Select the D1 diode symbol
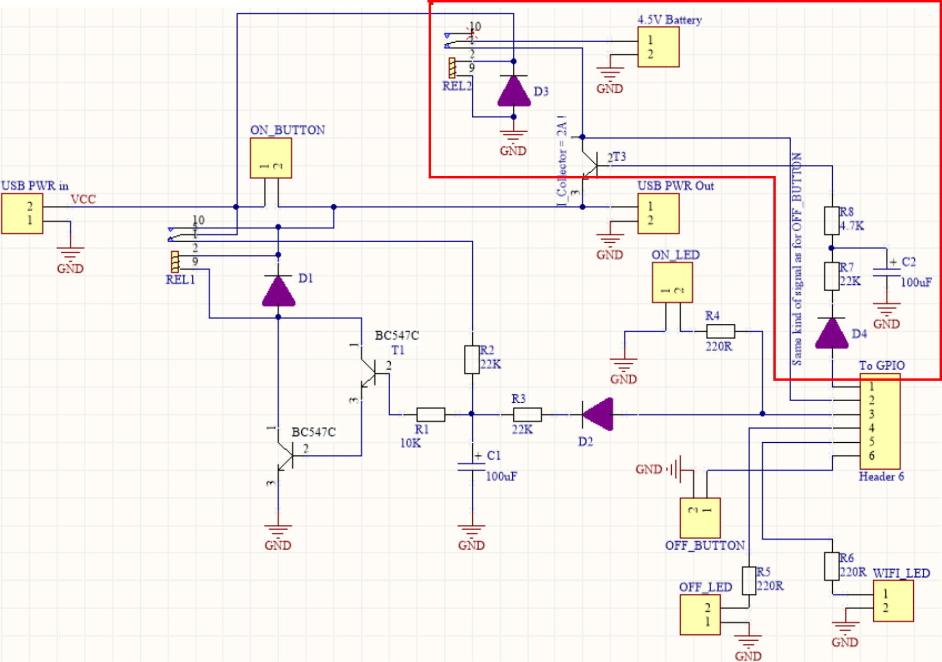This screenshot has width=942, height=662. point(278,291)
